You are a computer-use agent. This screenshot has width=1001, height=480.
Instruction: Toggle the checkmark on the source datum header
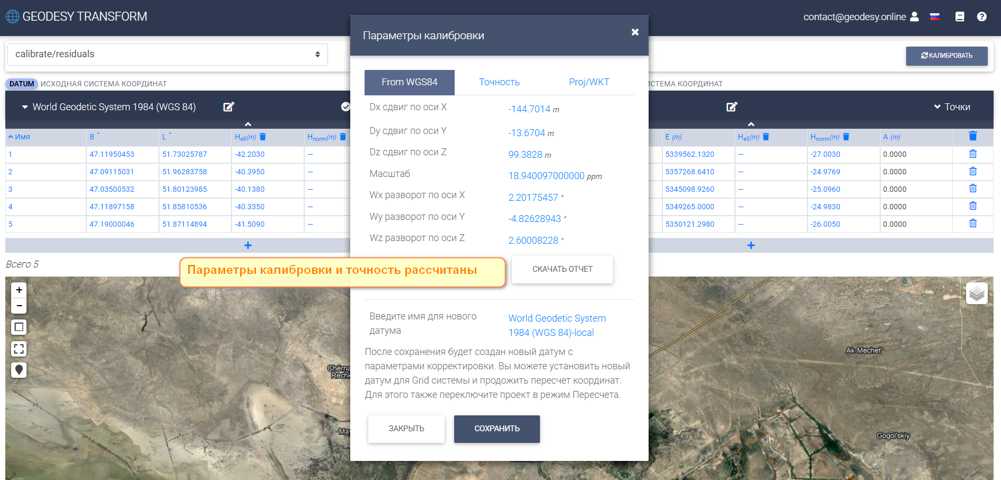(x=346, y=107)
